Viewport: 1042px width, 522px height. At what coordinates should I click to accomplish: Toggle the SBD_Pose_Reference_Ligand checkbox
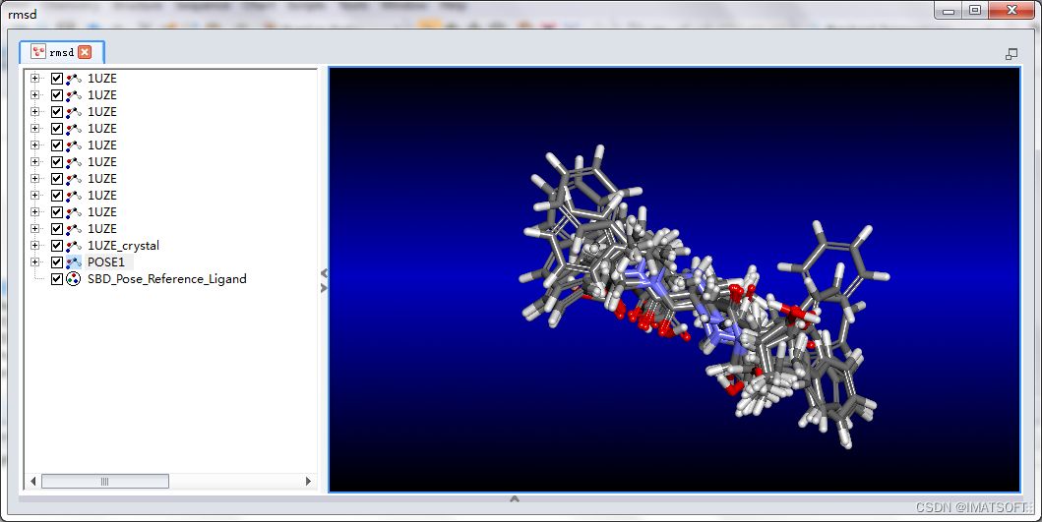(x=56, y=279)
